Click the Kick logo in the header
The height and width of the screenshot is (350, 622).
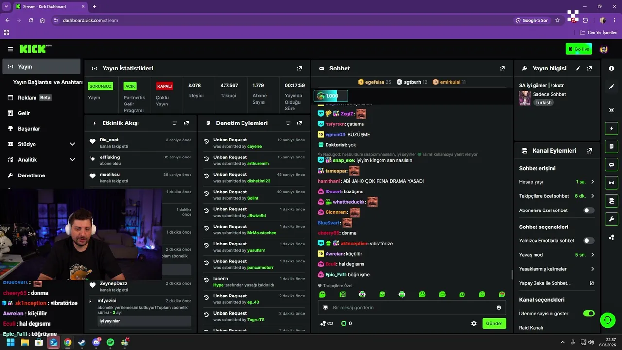(x=35, y=49)
